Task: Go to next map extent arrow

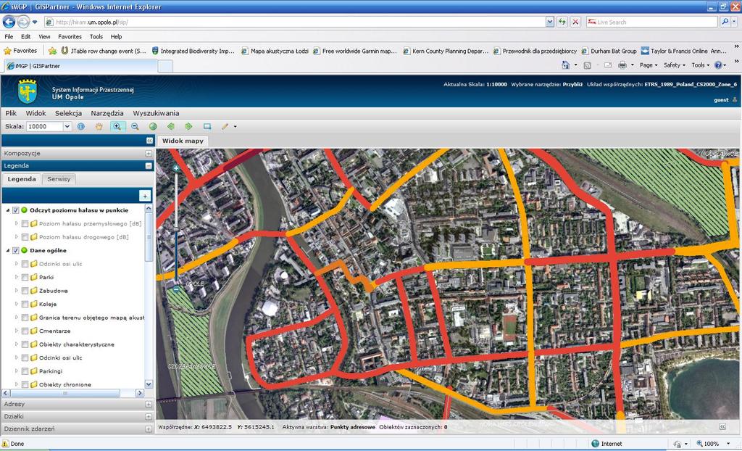Action: tap(189, 126)
